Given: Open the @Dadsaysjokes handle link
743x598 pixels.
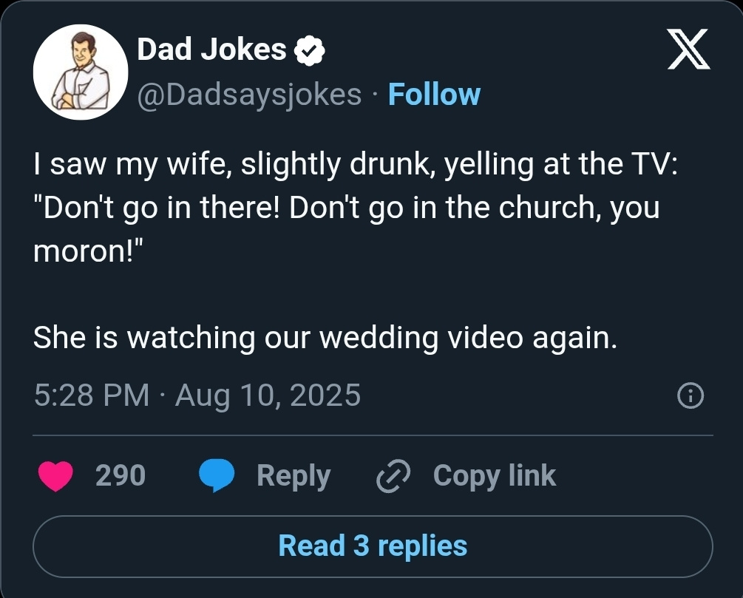Looking at the screenshot, I should point(250,95).
